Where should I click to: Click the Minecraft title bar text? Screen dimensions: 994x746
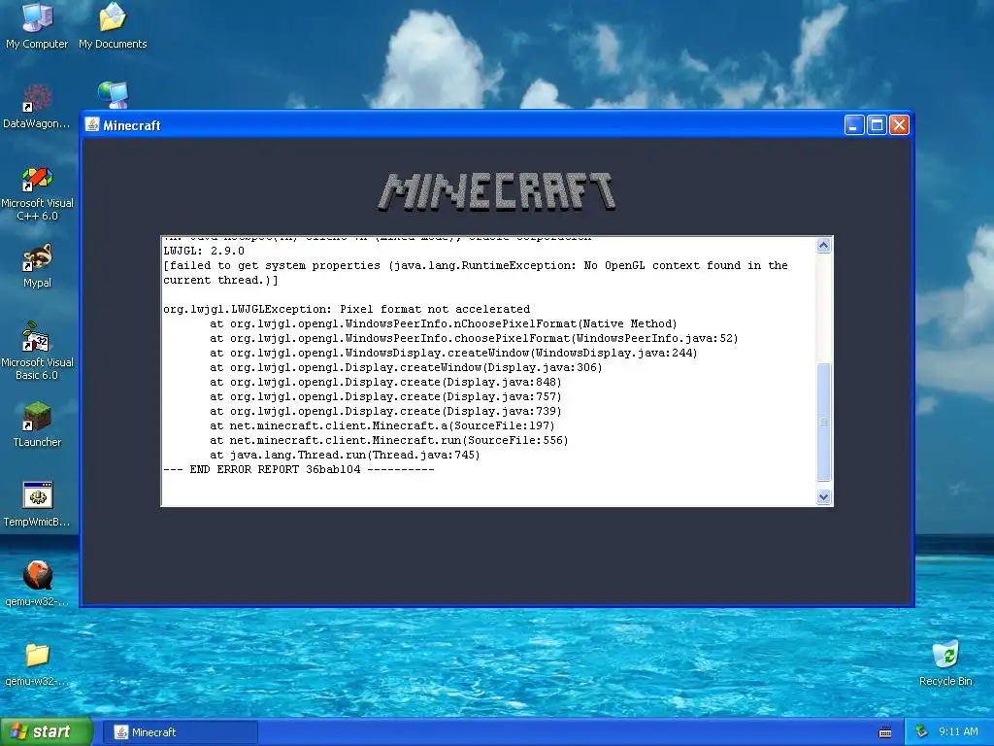point(132,125)
